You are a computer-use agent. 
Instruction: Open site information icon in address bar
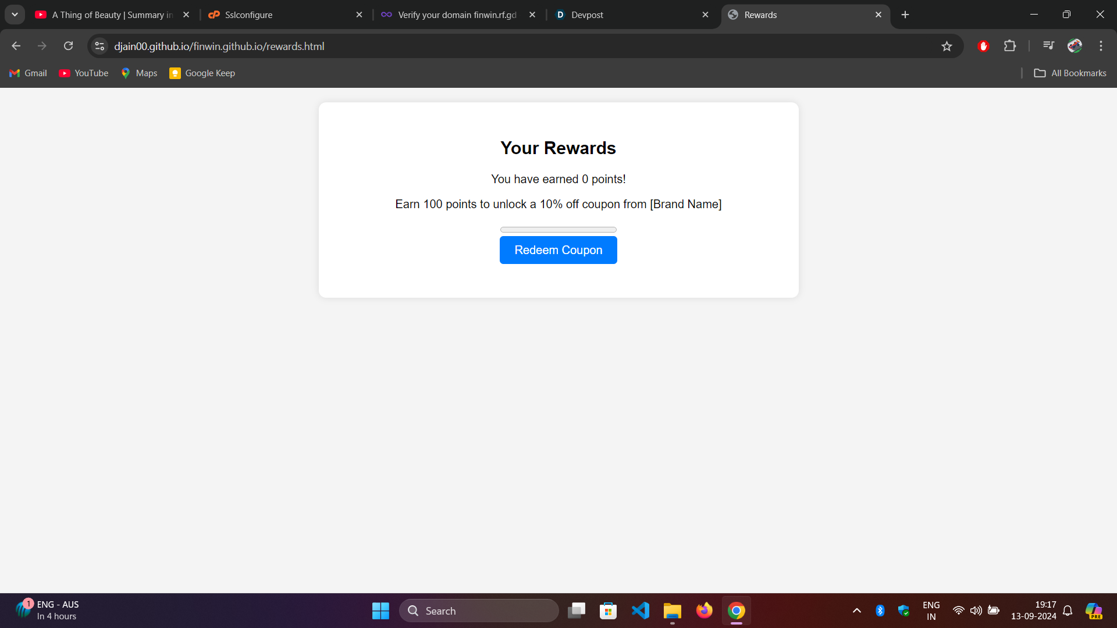[x=99, y=46]
